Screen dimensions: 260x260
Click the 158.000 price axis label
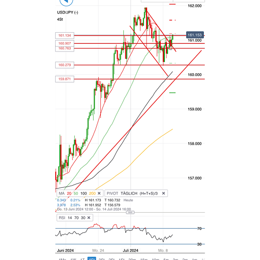(194, 144)
